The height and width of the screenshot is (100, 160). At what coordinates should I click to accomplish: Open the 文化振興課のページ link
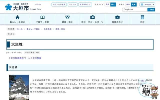coord(20,58)
